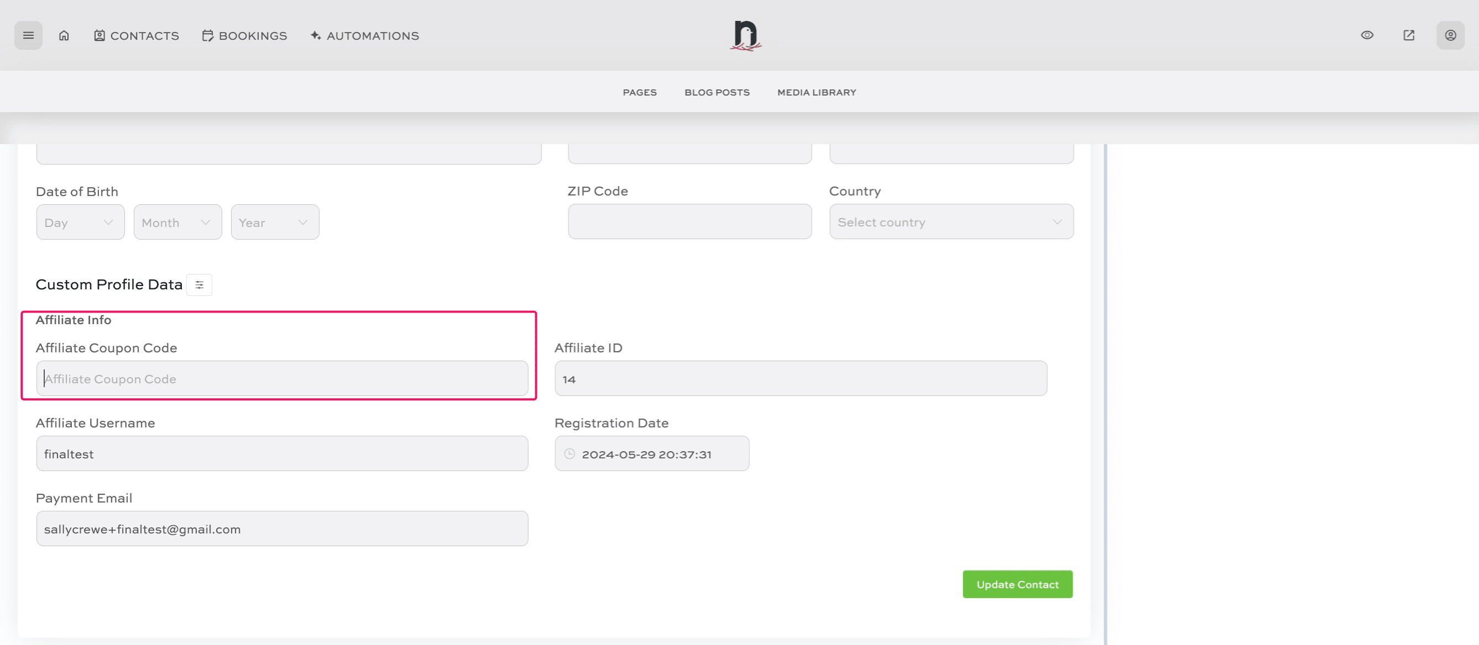Switch to the Media Library tab
1479x645 pixels.
(817, 92)
